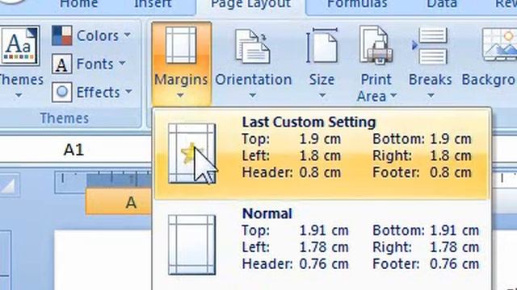Click the dropdown arrow under Size
The height and width of the screenshot is (290, 517).
click(x=322, y=95)
